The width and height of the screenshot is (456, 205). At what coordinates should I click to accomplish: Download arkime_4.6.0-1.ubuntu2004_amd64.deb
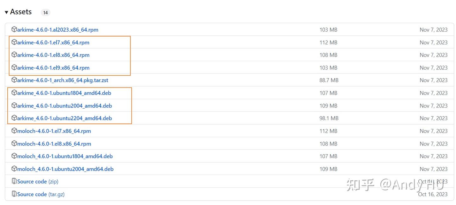[x=64, y=106]
